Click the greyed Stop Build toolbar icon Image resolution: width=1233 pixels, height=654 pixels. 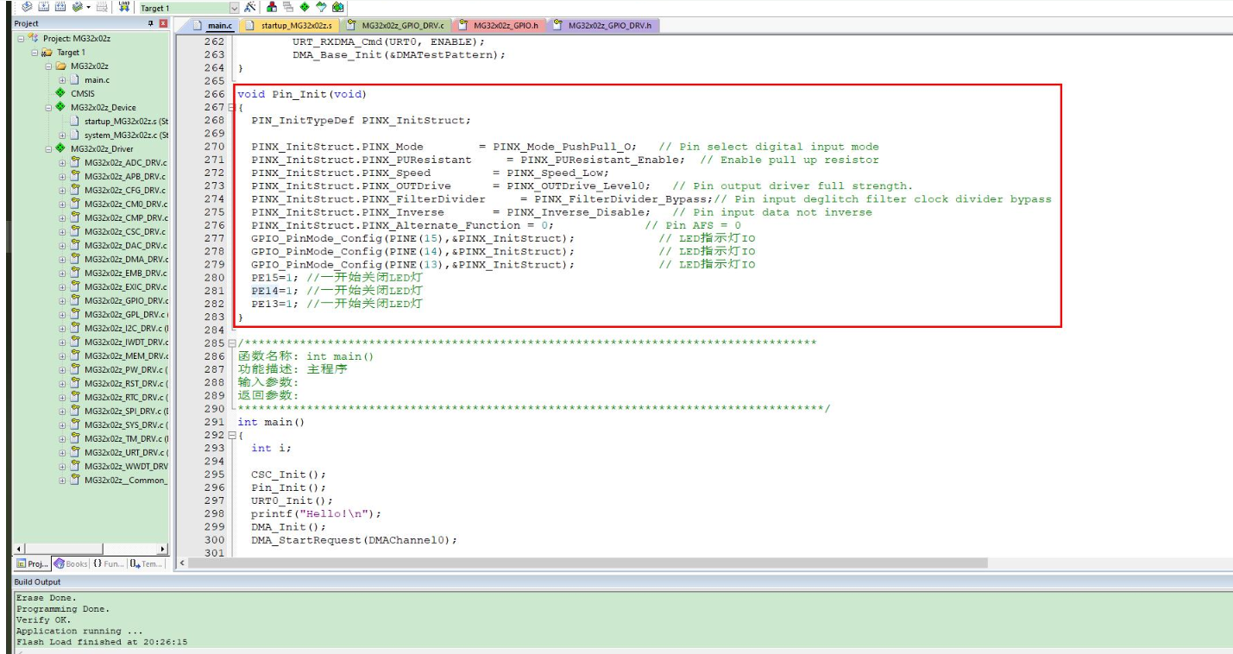click(102, 7)
